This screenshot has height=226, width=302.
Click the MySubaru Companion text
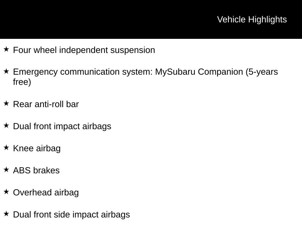coord(199,72)
